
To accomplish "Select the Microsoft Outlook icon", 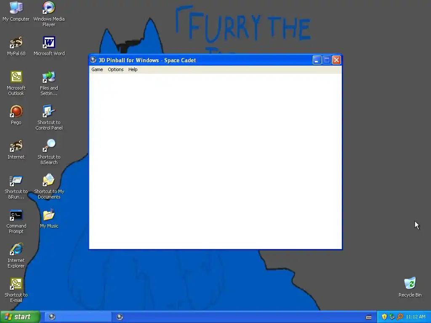I will [x=16, y=84].
